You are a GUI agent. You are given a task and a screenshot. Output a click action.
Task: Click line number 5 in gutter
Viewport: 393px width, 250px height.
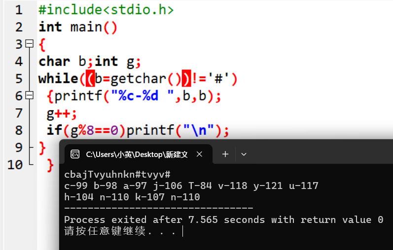coord(19,79)
